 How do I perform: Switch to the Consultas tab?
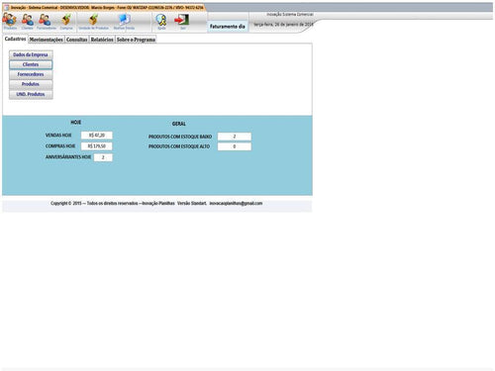[76, 40]
